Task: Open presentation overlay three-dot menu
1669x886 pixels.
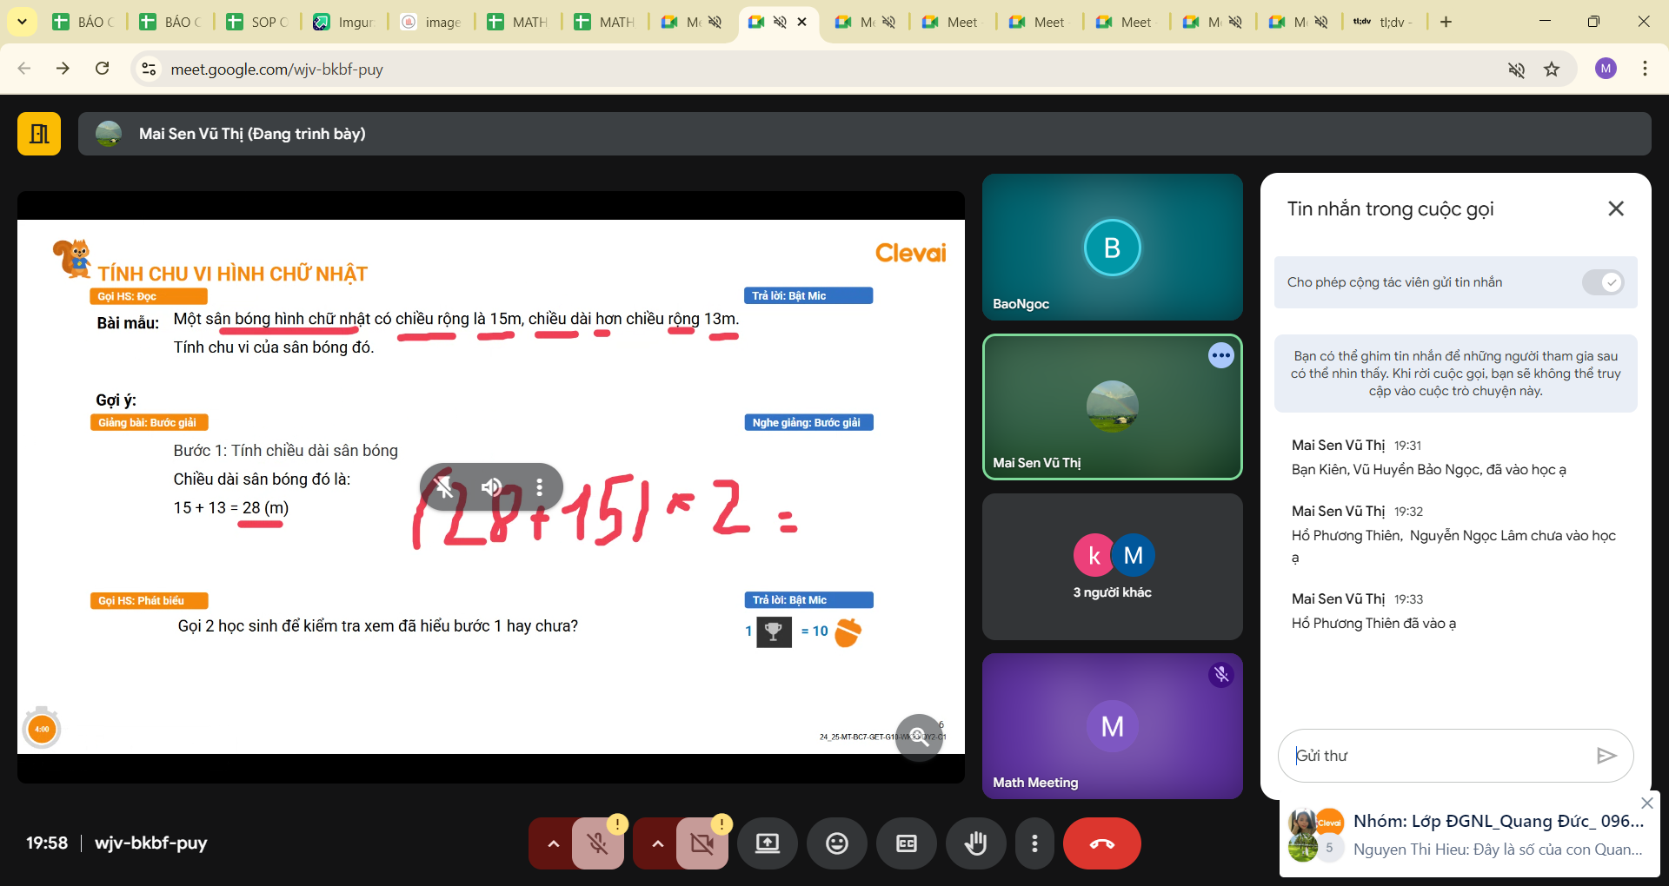Action: (540, 487)
